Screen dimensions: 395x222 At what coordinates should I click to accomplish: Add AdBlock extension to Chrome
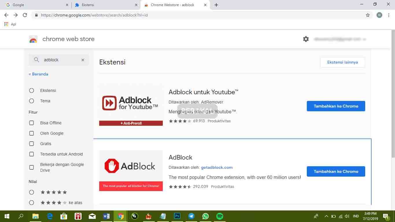pos(336,171)
